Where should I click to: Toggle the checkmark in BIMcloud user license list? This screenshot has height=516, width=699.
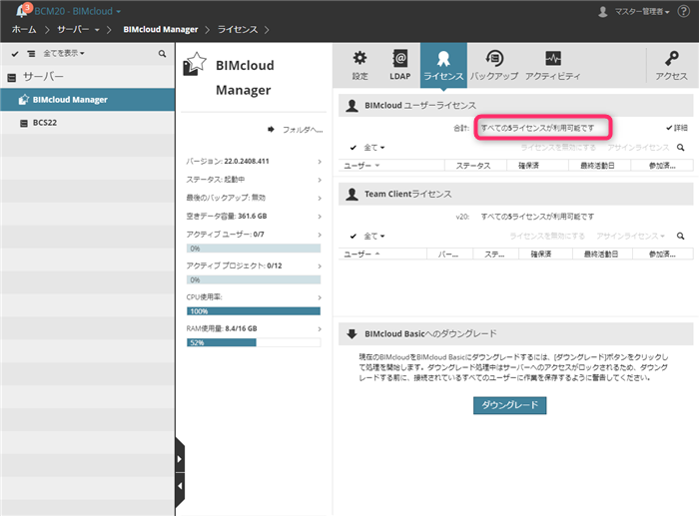[x=353, y=148]
